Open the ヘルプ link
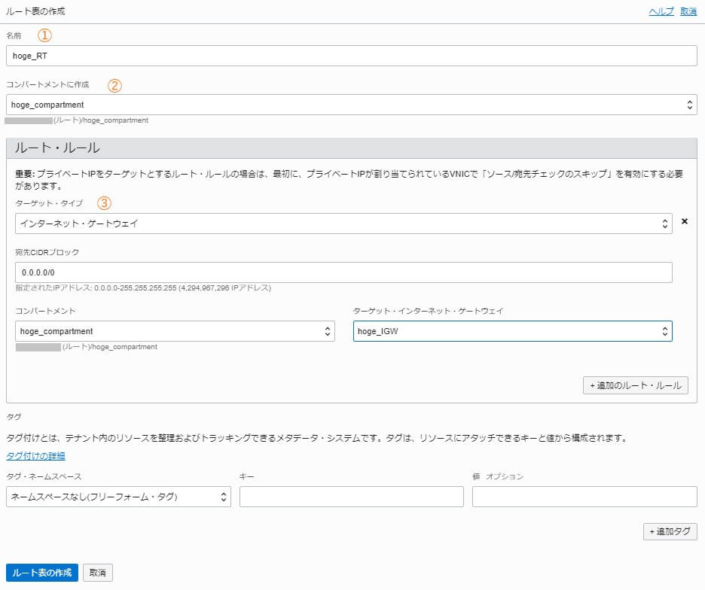 tap(661, 11)
